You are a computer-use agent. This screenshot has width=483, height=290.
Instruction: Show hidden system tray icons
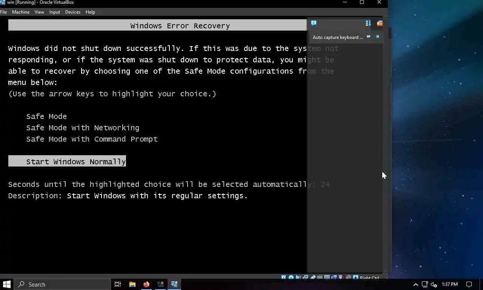415,284
